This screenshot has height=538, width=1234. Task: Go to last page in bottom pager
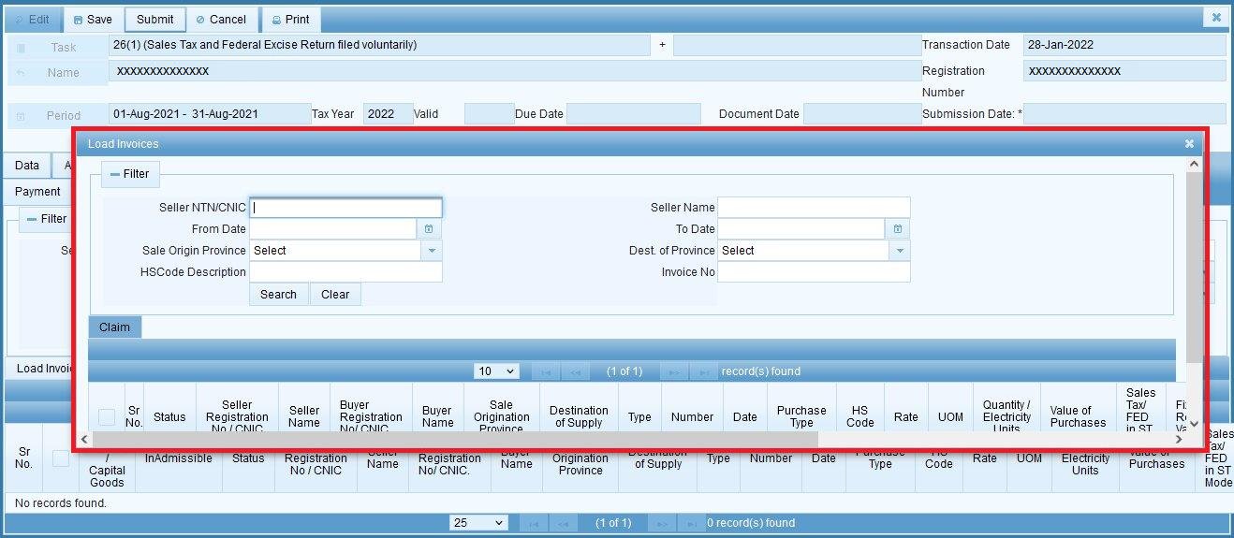point(691,523)
